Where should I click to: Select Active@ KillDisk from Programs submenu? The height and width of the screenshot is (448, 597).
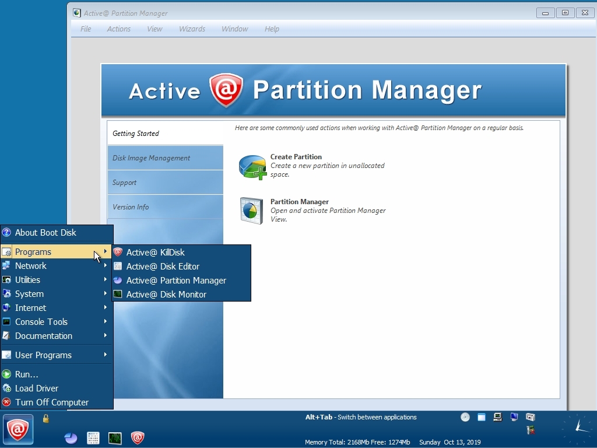(155, 253)
